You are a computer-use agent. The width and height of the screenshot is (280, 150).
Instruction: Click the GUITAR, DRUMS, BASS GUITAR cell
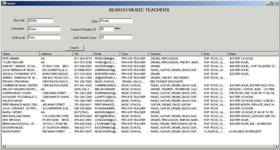171,105
